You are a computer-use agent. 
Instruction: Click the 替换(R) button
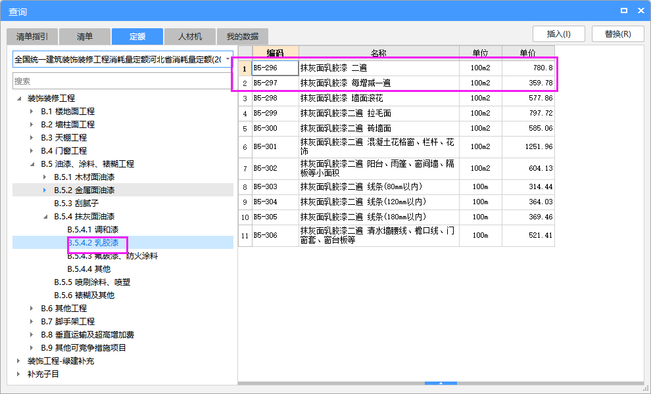617,33
